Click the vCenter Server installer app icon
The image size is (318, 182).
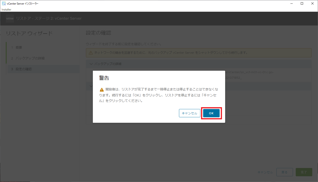tap(4, 3)
